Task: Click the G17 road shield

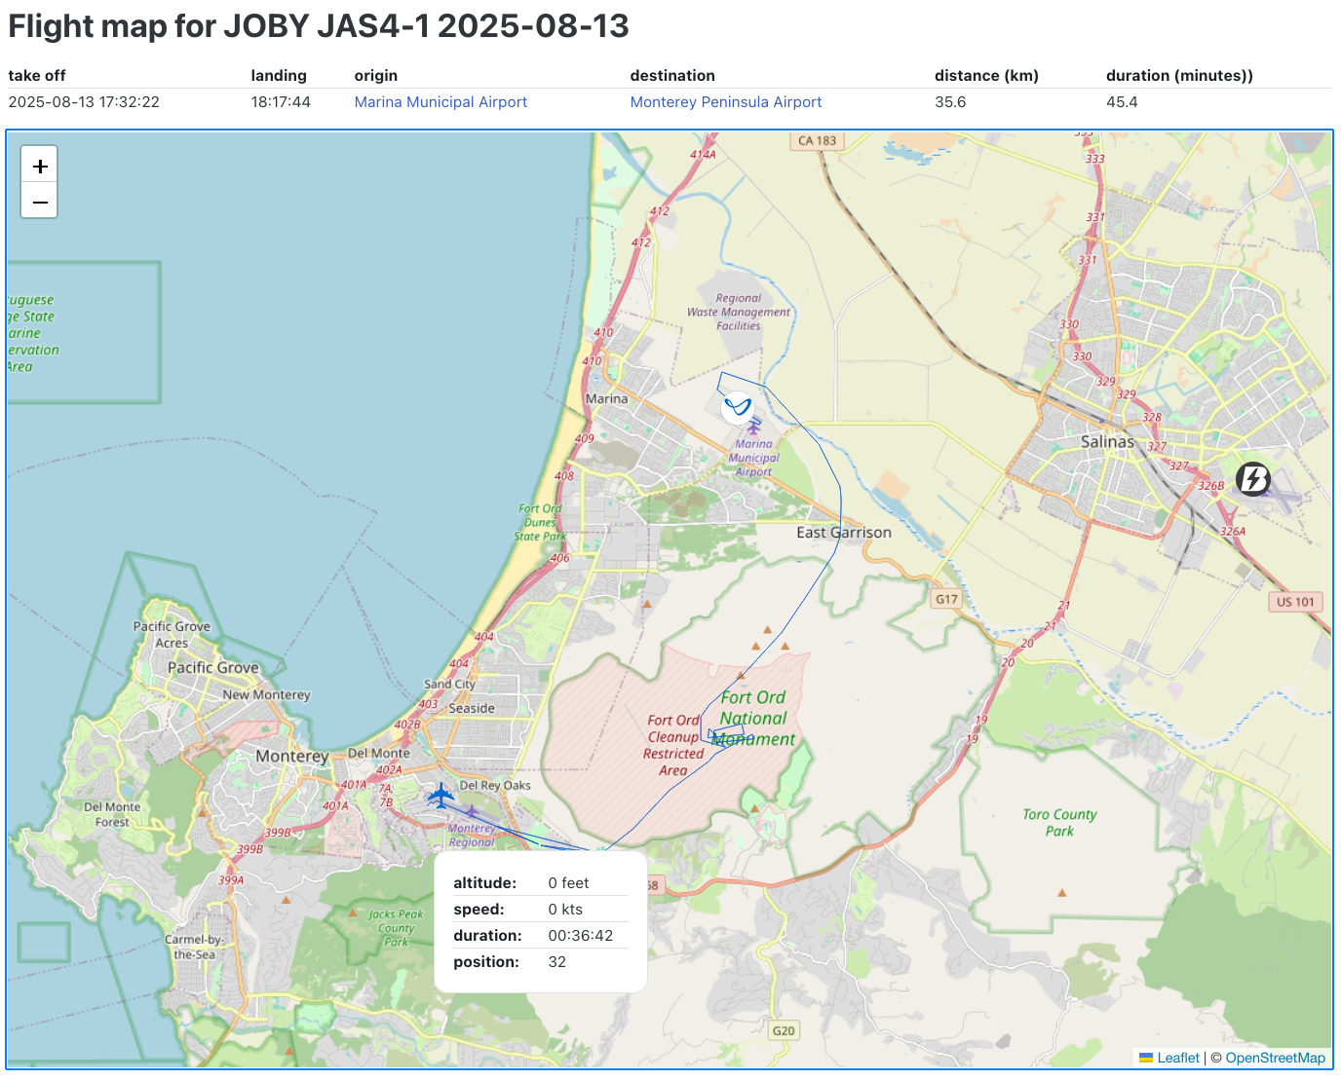Action: 946,599
